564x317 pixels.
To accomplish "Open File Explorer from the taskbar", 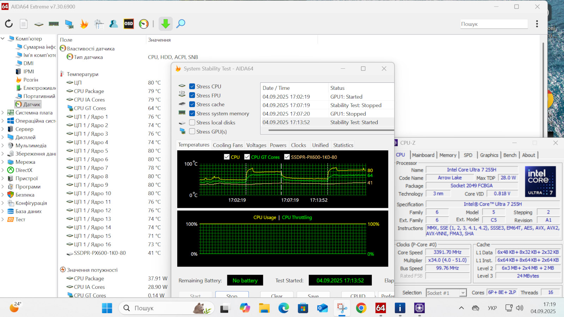I will pyautogui.click(x=264, y=308).
